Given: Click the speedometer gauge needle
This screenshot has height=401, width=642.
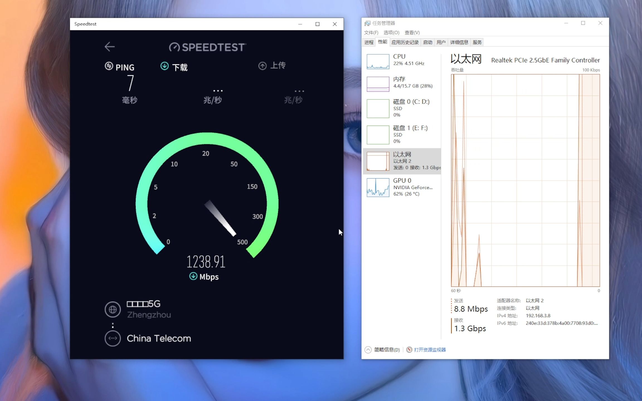Looking at the screenshot, I should pyautogui.click(x=220, y=218).
